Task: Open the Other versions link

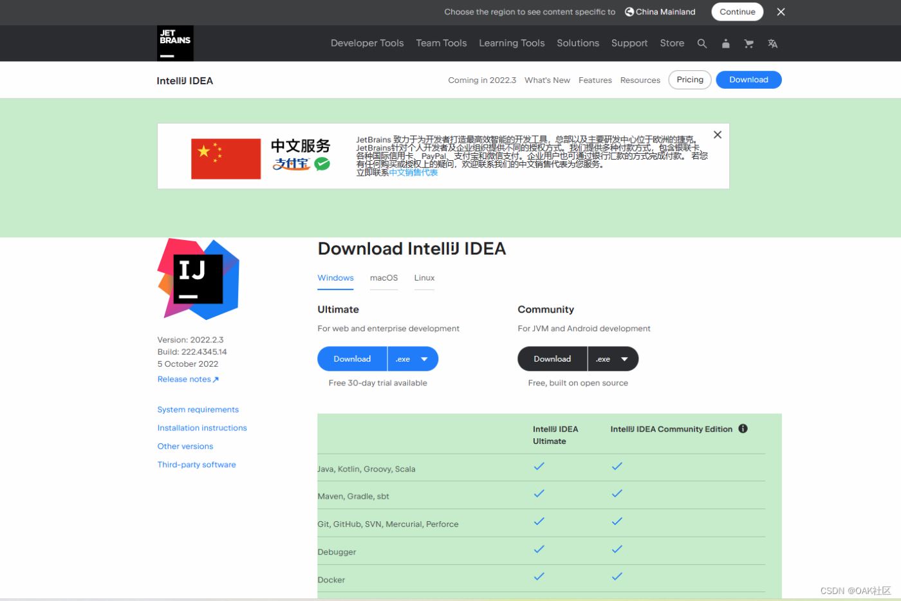Action: [185, 446]
